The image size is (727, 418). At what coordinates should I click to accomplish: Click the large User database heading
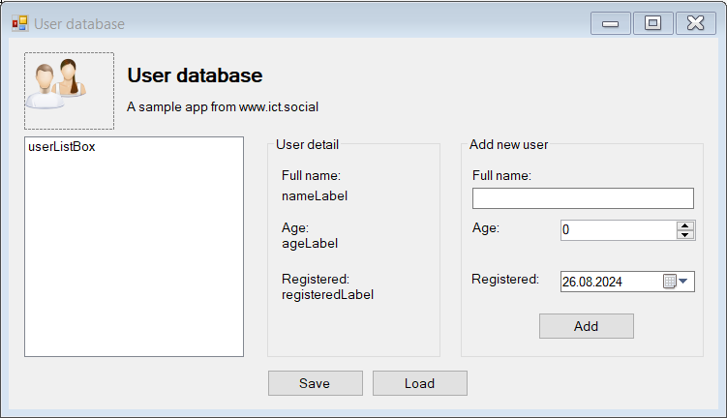pos(195,75)
